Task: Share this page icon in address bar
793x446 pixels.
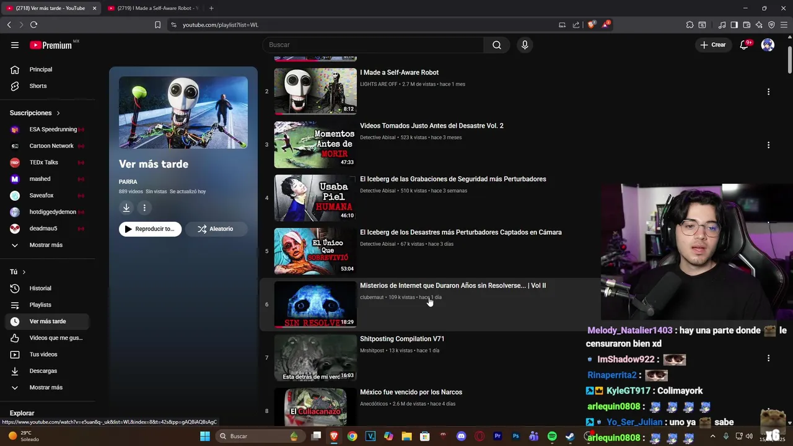Action: 576,25
